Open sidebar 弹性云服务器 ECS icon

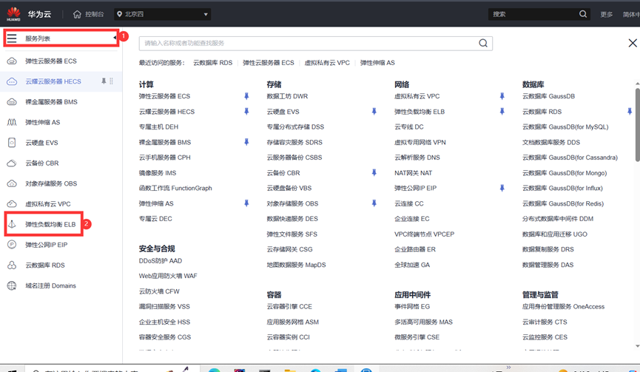[12, 61]
